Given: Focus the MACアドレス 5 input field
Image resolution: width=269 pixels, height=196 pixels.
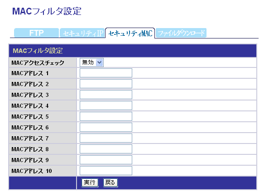Looking at the screenshot, I should pos(106,116).
